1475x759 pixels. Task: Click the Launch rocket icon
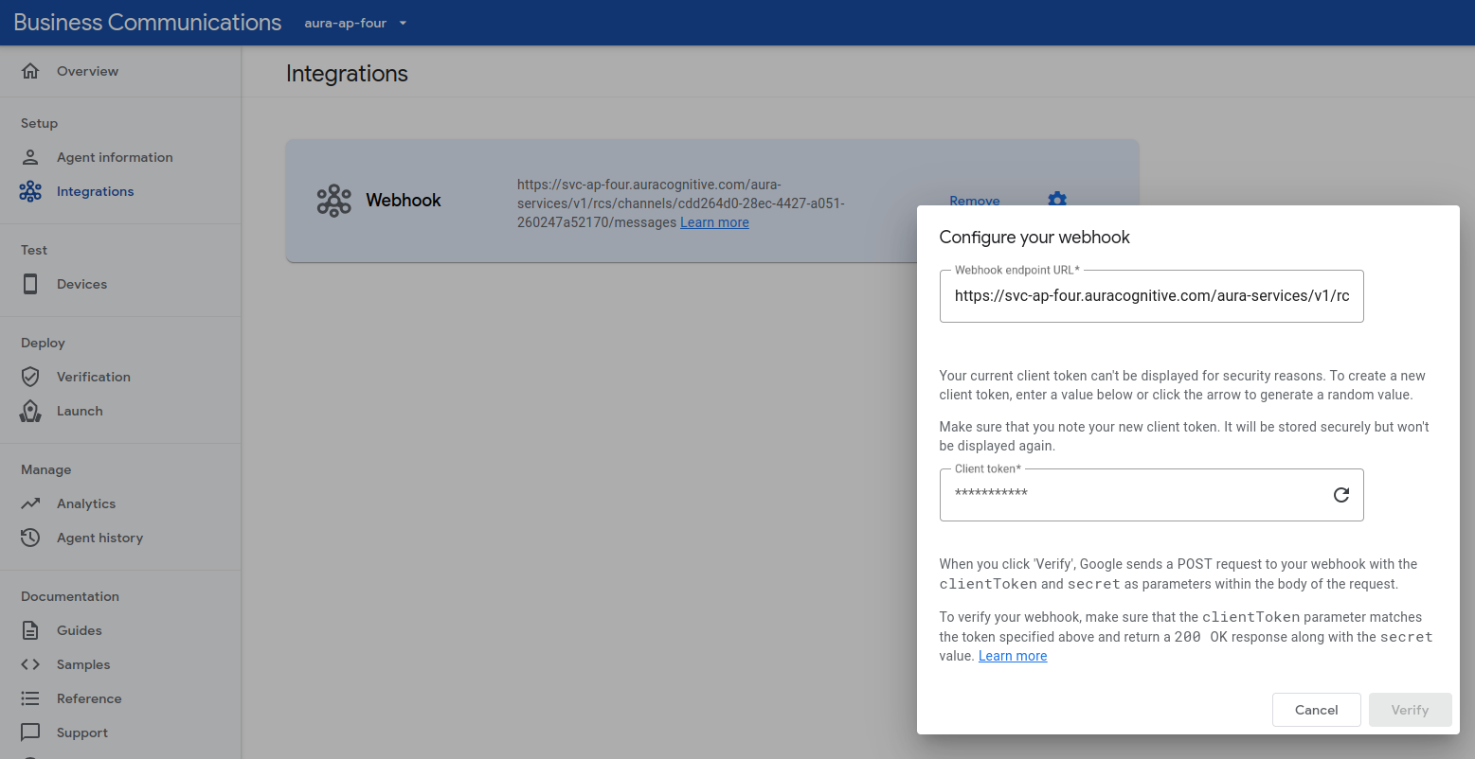tap(30, 411)
